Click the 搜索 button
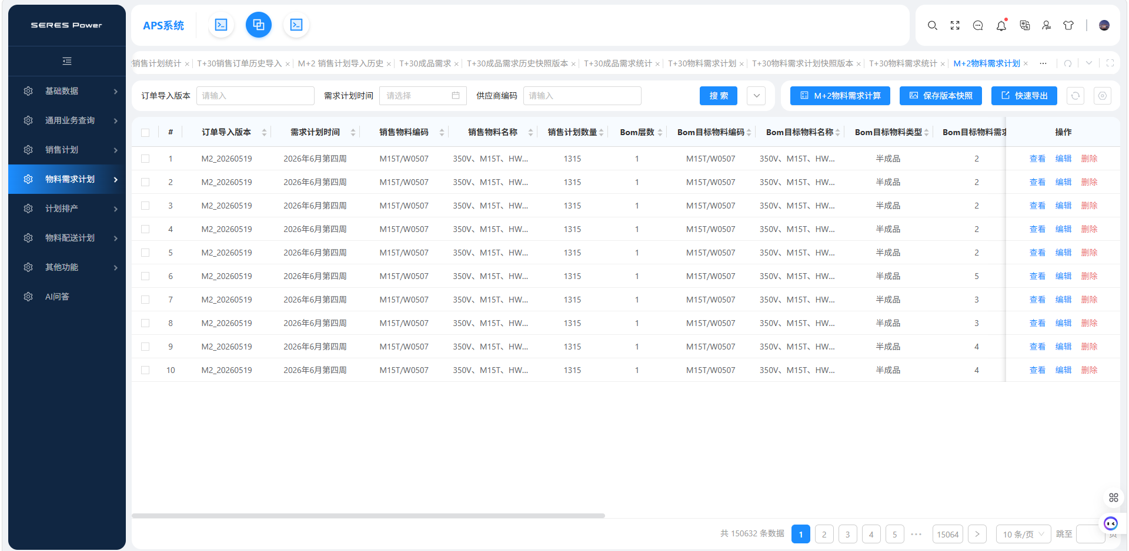This screenshot has height=551, width=1129. (718, 96)
